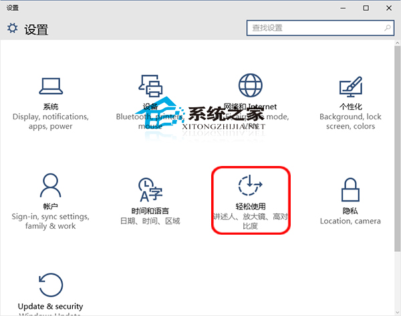Open the 隐私 padlock icon
This screenshot has height=316, width=401.
[x=350, y=190]
